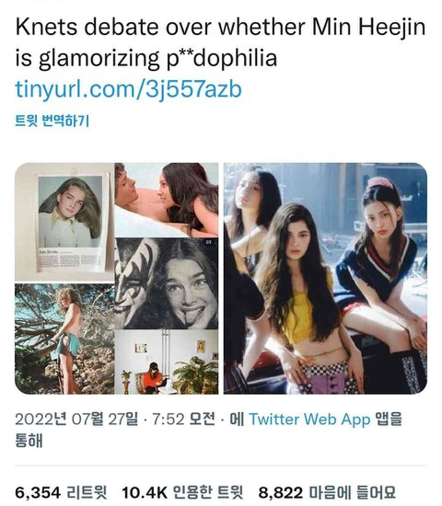Select the magazine page portrait in collage

coord(70,223)
